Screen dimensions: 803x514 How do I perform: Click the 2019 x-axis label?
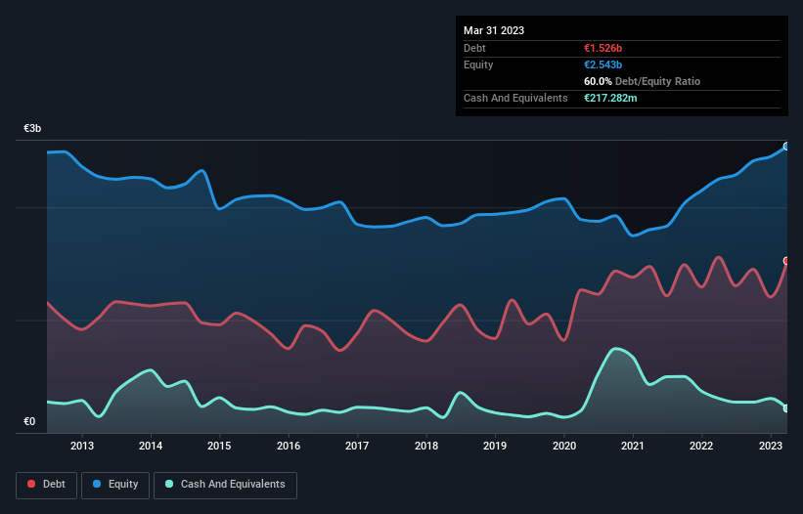495,446
